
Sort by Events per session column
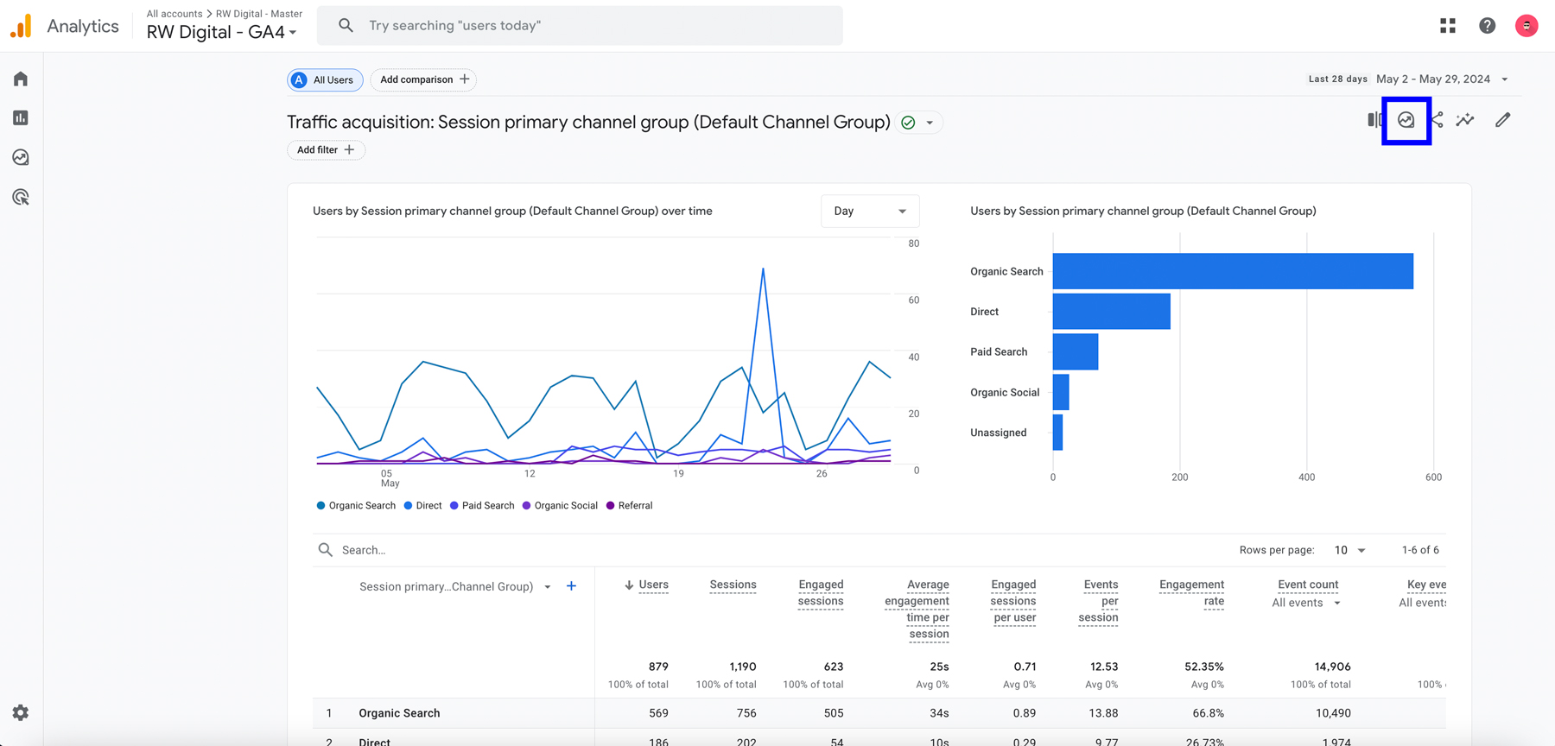1098,601
